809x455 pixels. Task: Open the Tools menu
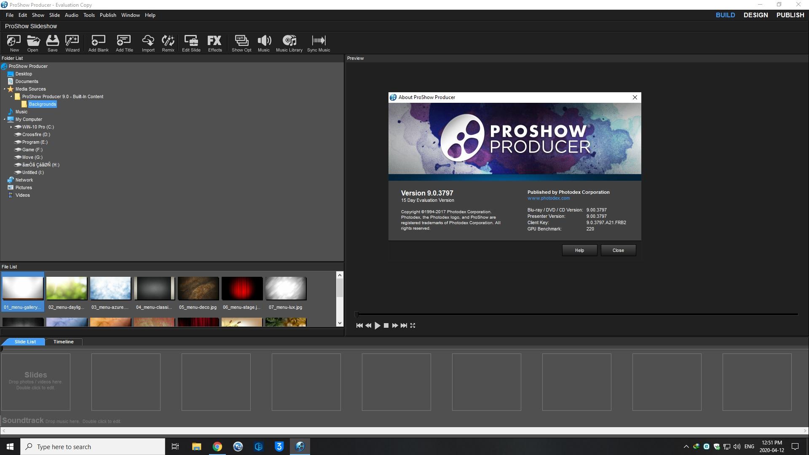pyautogui.click(x=89, y=15)
